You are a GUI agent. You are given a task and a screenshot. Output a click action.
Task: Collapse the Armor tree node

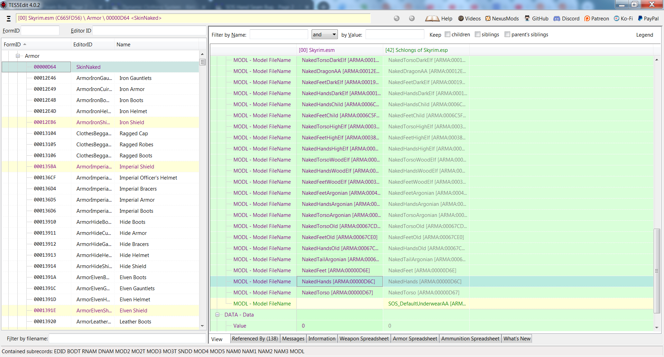pyautogui.click(x=18, y=56)
